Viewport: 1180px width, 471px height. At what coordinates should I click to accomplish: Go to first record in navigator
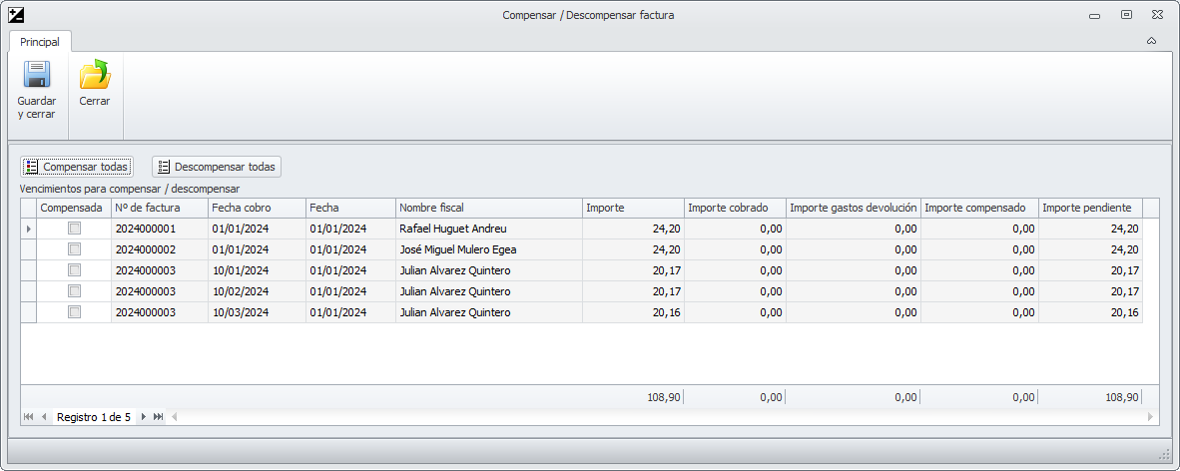pos(28,416)
